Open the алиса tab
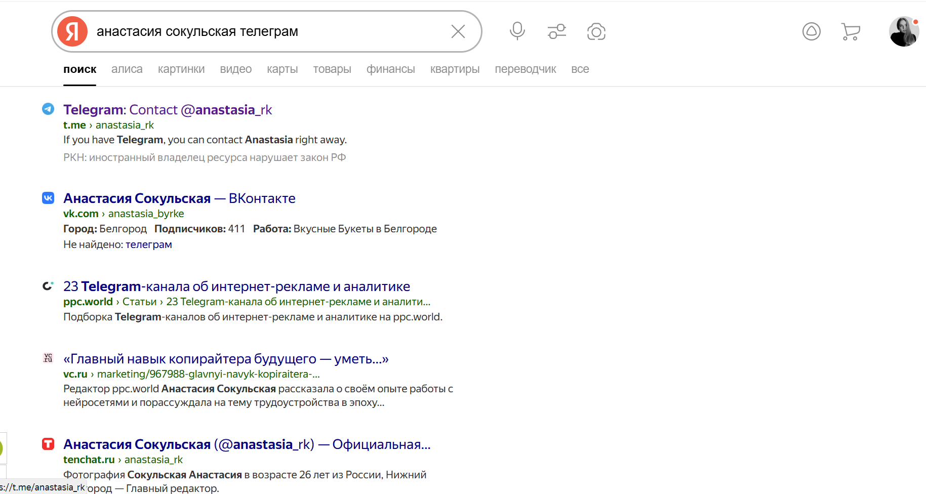926x494 pixels. (127, 69)
